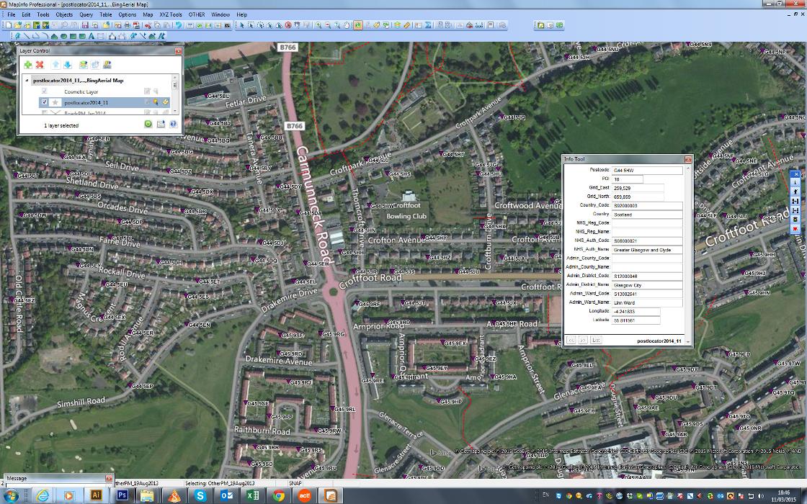Add a new layer in Layer Control
807x504 pixels.
tap(28, 65)
